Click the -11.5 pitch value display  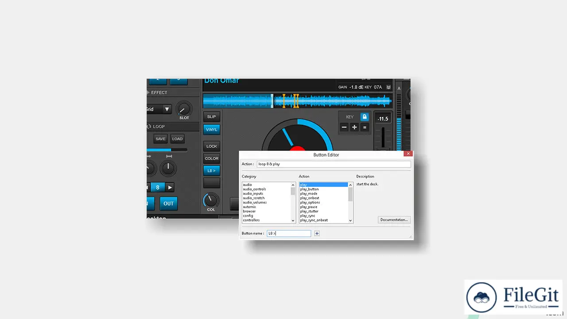383,119
